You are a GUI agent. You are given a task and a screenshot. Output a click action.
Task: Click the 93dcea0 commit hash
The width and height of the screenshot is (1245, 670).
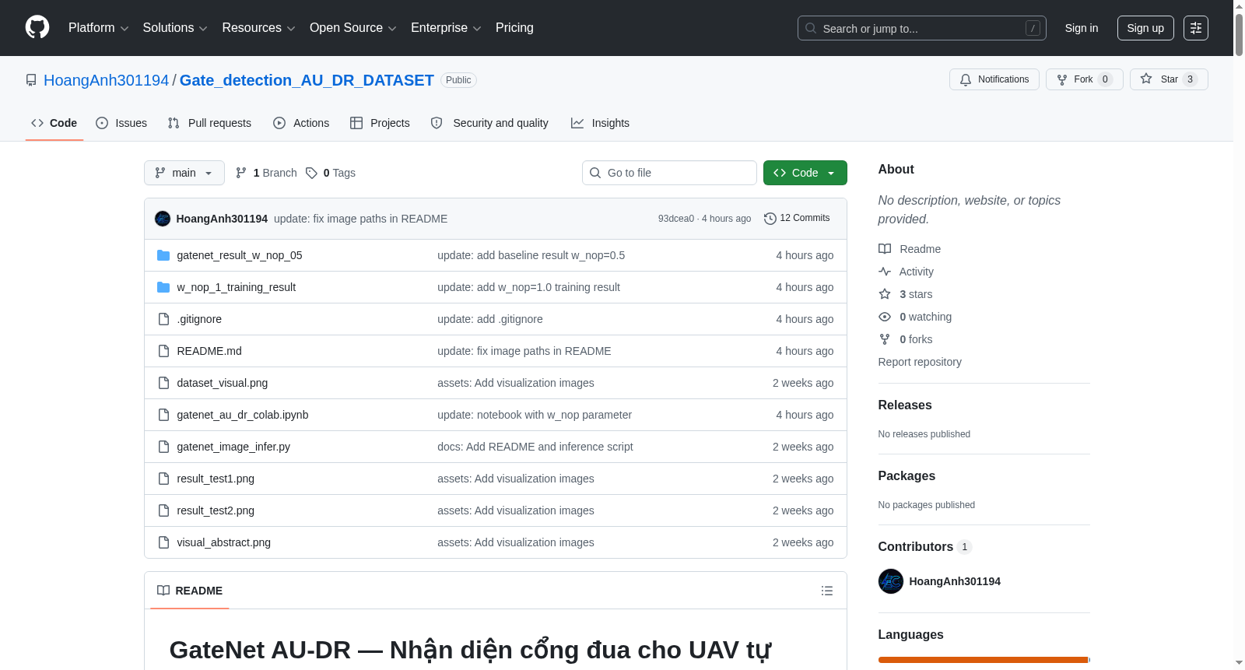(x=676, y=219)
